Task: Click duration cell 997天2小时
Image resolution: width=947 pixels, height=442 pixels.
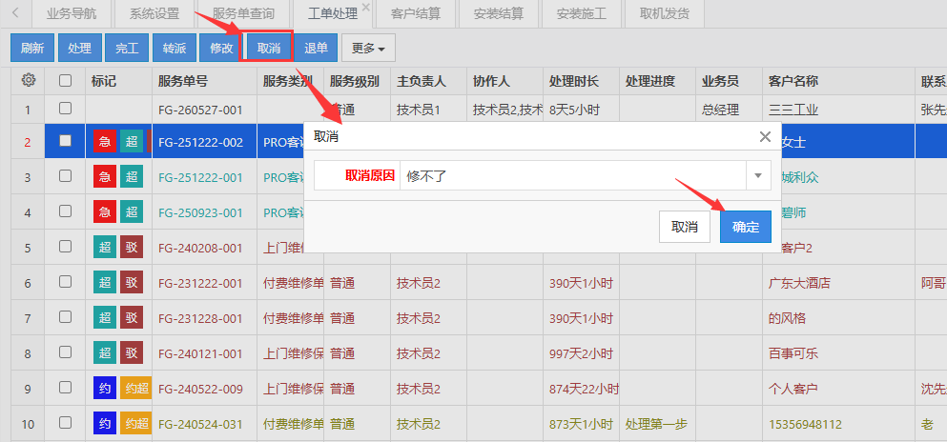Action: click(x=581, y=352)
